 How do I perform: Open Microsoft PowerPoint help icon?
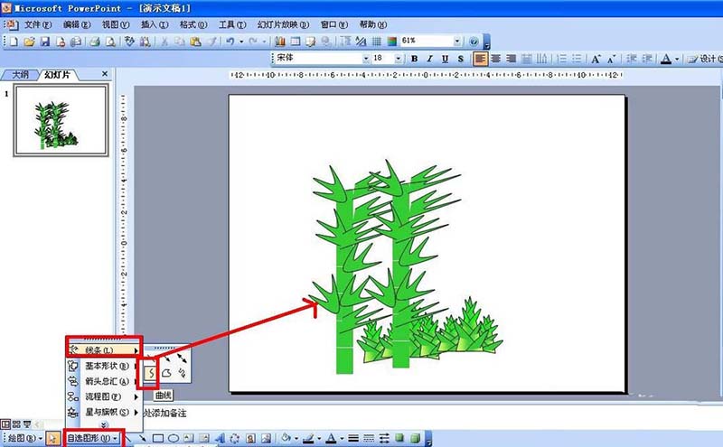pyautogui.click(x=474, y=42)
